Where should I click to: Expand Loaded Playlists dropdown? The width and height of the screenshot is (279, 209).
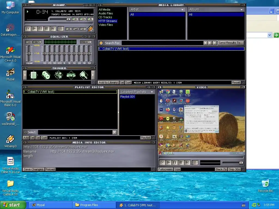tap(152, 92)
